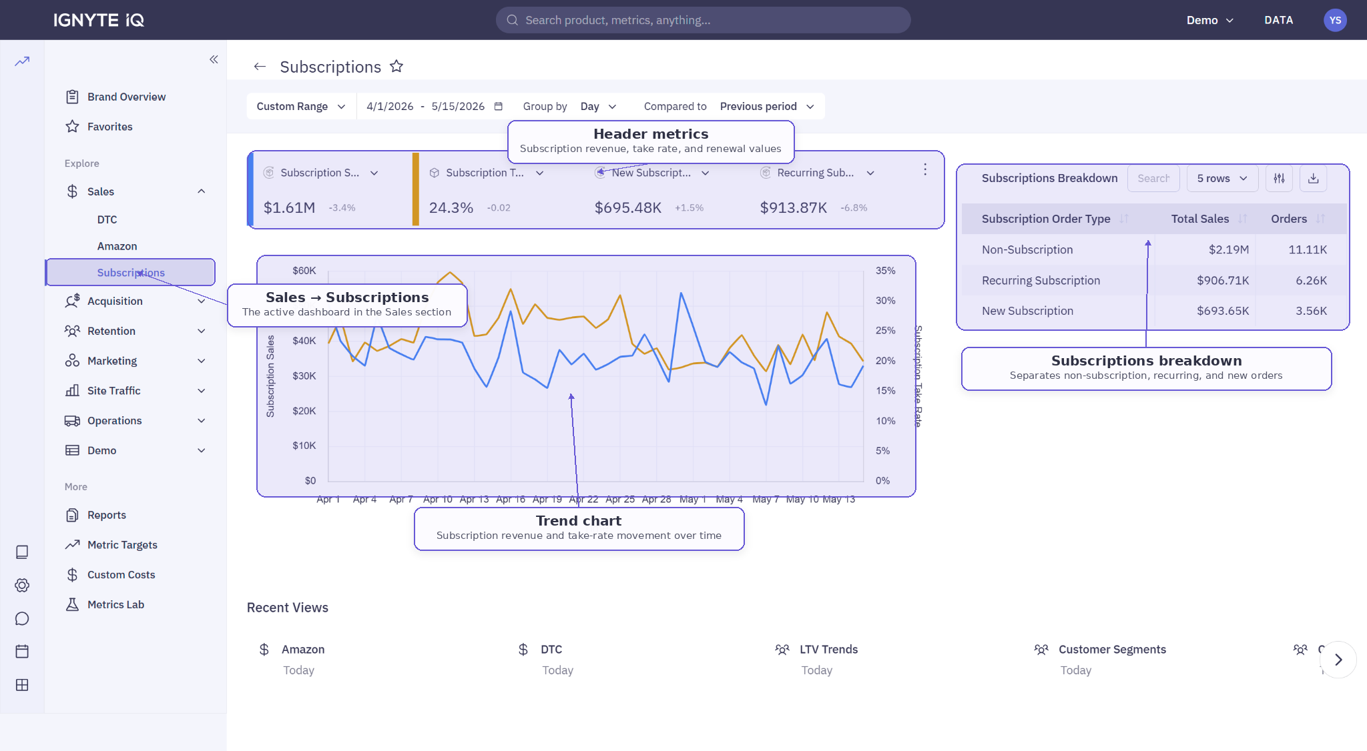Click the YS user avatar
This screenshot has height=751, width=1367.
click(1335, 20)
